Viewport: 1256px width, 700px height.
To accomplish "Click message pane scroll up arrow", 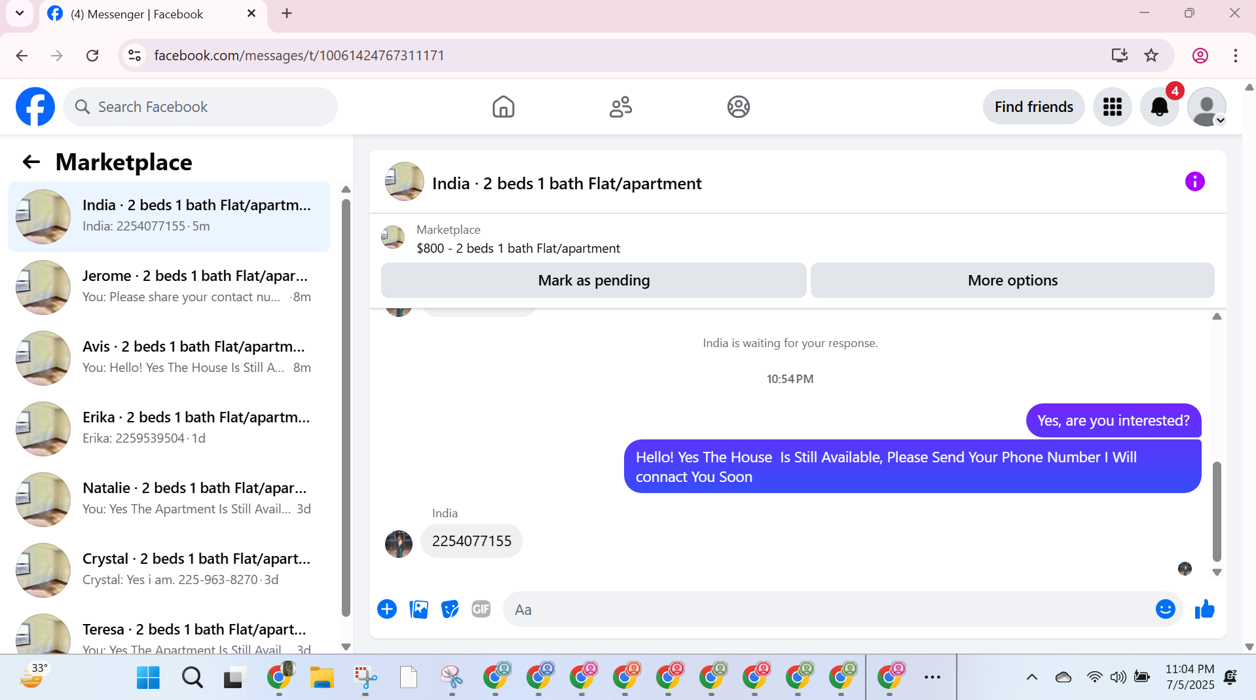I will pyautogui.click(x=1217, y=316).
